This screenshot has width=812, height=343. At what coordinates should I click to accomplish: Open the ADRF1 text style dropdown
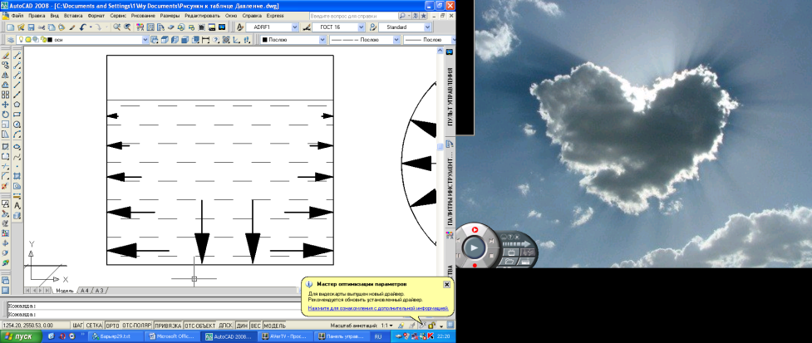(295, 27)
